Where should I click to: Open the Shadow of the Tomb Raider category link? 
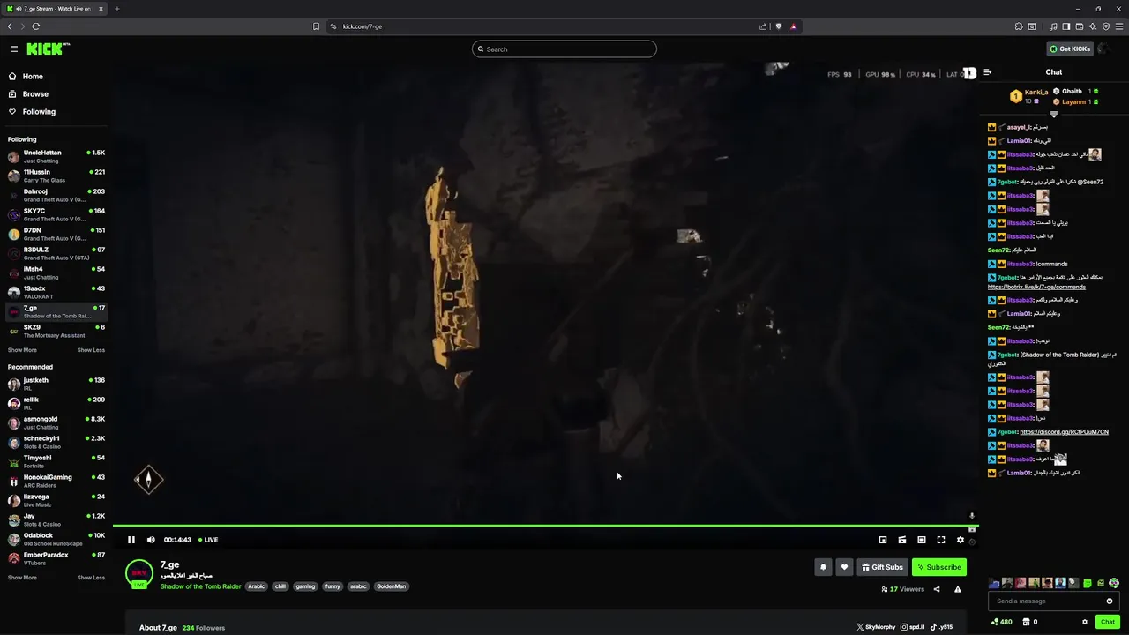200,586
